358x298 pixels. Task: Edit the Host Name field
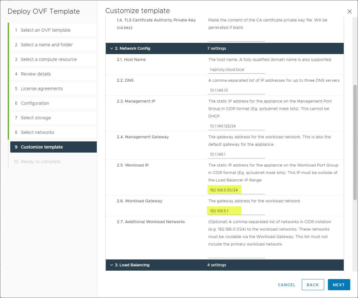pos(236,70)
